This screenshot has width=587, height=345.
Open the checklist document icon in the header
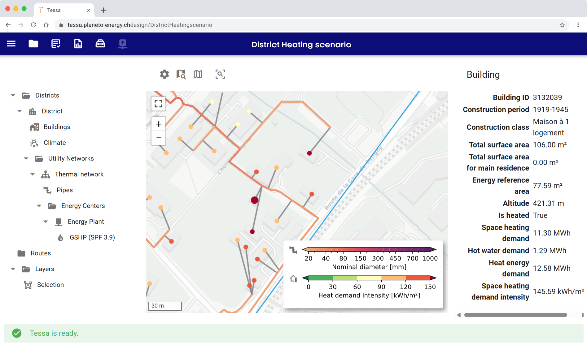point(56,44)
